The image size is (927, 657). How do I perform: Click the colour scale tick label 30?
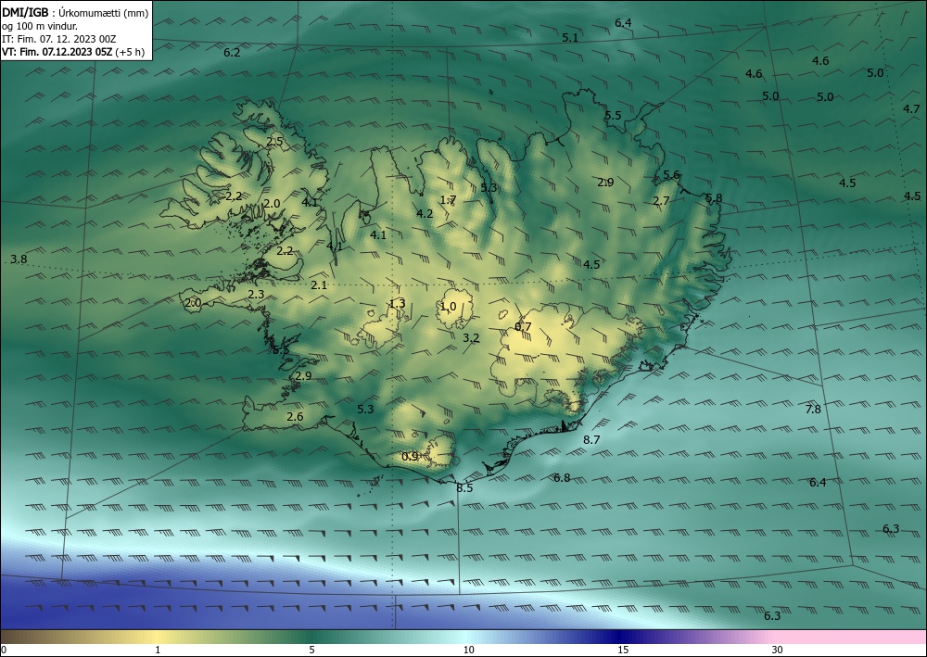pyautogui.click(x=777, y=650)
